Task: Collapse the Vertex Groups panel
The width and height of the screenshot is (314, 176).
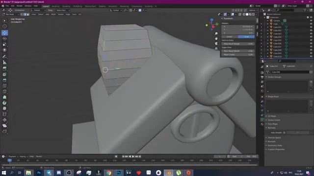Action: click(274, 77)
